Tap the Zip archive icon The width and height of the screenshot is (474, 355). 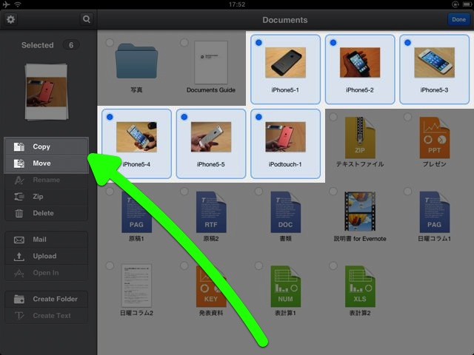point(19,197)
